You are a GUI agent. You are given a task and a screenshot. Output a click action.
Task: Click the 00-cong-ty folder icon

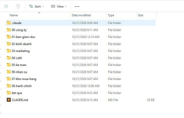[x=9, y=30]
